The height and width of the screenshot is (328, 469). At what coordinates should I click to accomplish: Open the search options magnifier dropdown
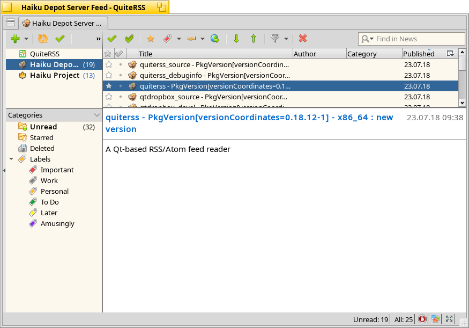[367, 39]
